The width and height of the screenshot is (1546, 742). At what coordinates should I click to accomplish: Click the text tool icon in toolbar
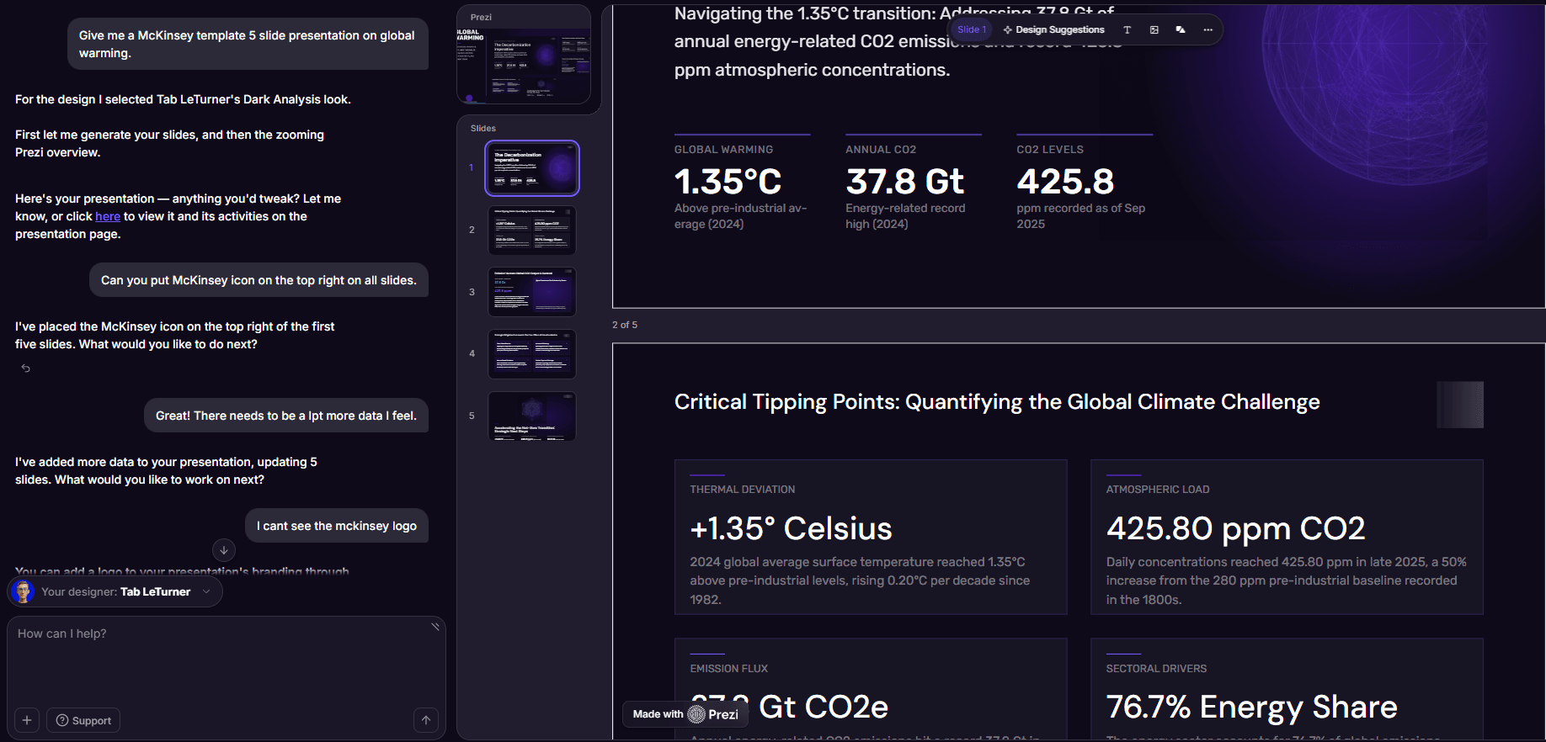(x=1127, y=29)
